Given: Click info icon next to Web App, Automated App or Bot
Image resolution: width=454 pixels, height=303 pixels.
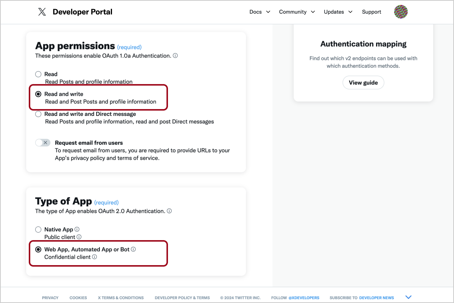Looking at the screenshot, I should click(x=134, y=249).
